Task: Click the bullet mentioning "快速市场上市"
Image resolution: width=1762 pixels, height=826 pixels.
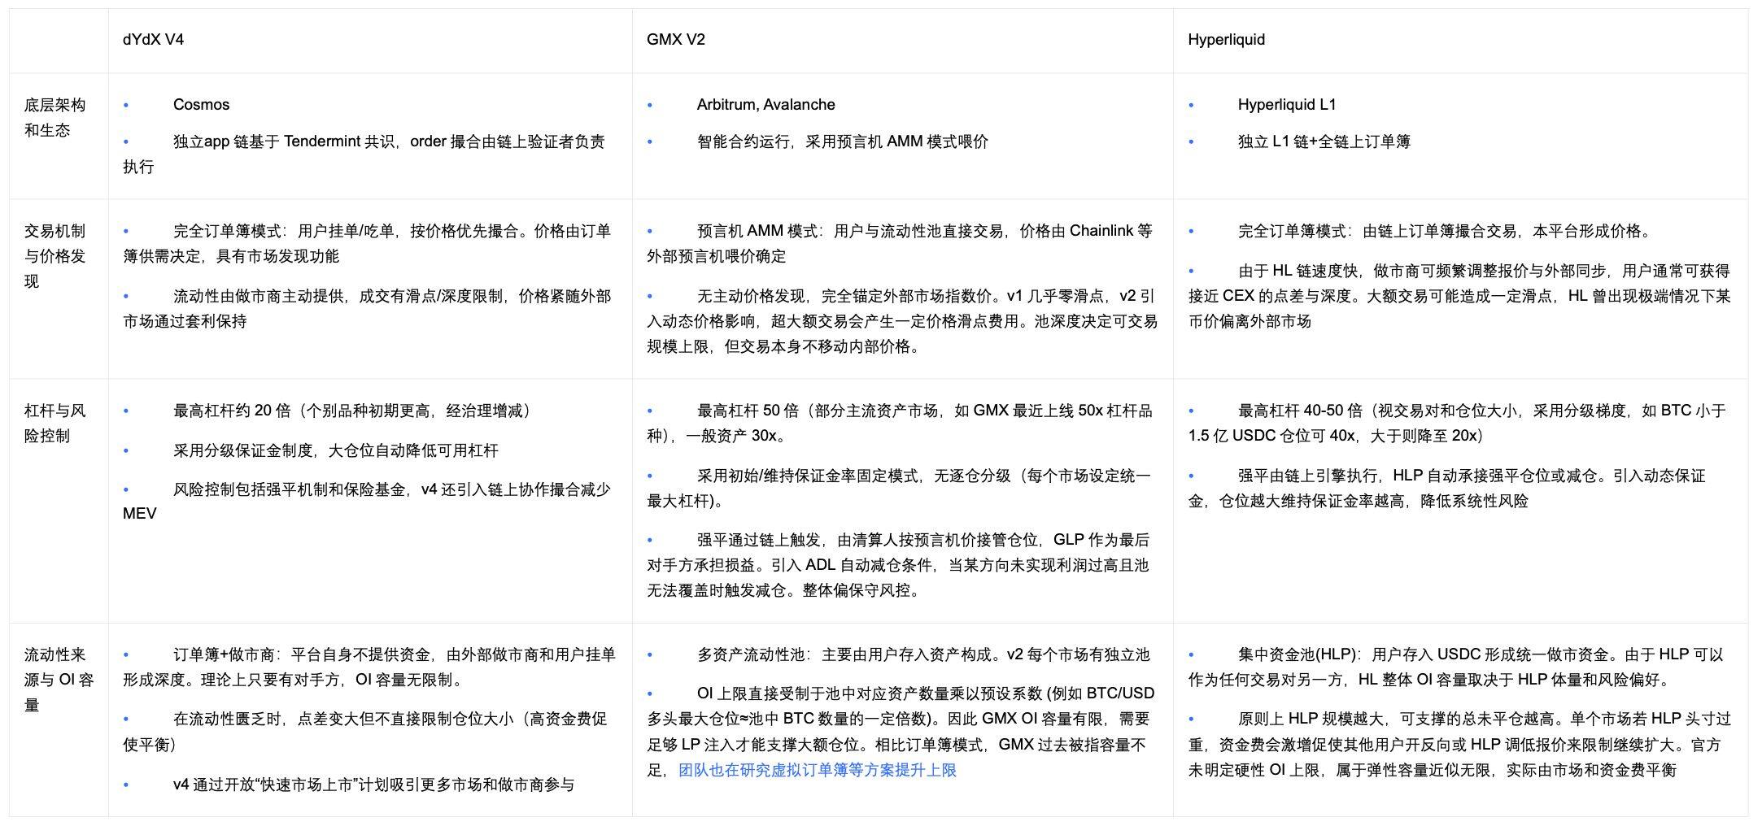Action: [373, 785]
